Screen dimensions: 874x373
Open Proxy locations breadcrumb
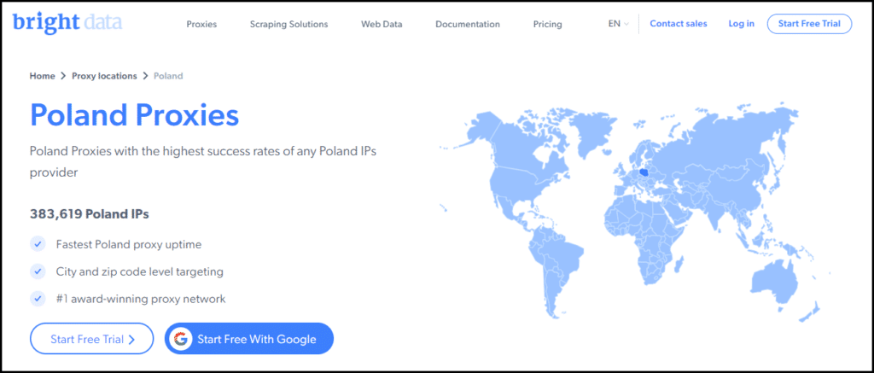104,76
